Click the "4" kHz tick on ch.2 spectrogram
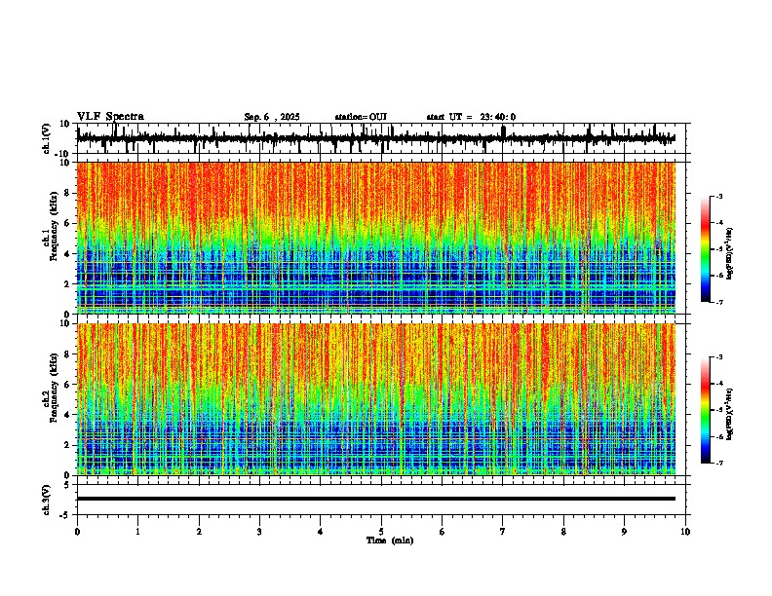772x596 pixels. point(67,415)
